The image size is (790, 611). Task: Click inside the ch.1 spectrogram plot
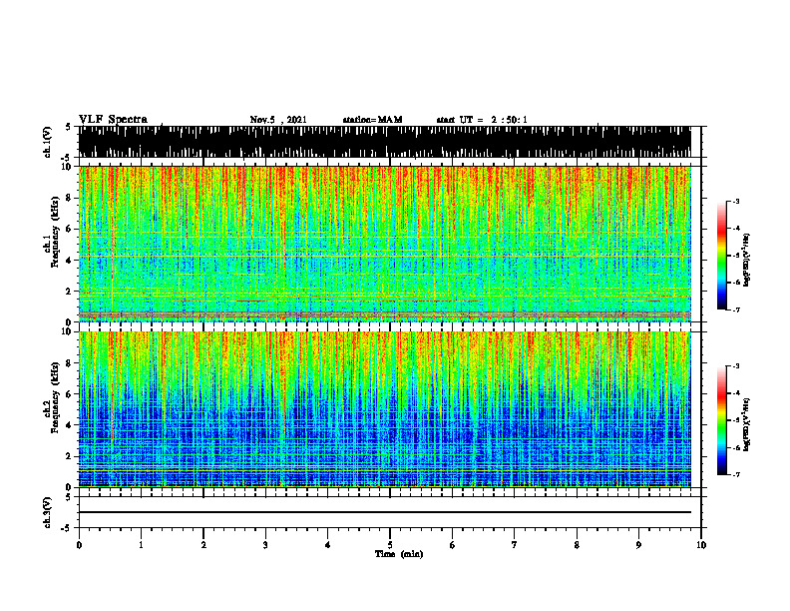(x=384, y=244)
